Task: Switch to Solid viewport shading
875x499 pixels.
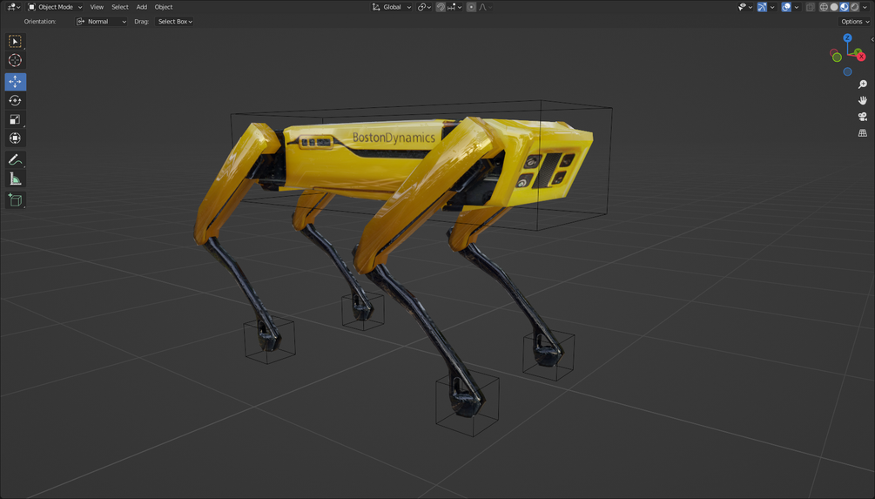Action: 834,7
